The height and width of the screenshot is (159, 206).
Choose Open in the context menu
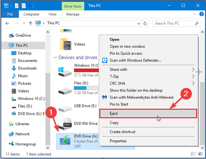[148, 40]
